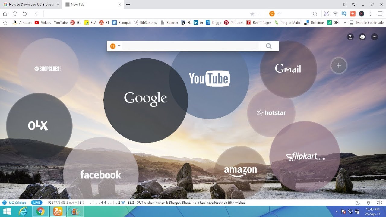386x217 pixels.
Task: Close the New Tab tab
Action: pyautogui.click(x=120, y=5)
